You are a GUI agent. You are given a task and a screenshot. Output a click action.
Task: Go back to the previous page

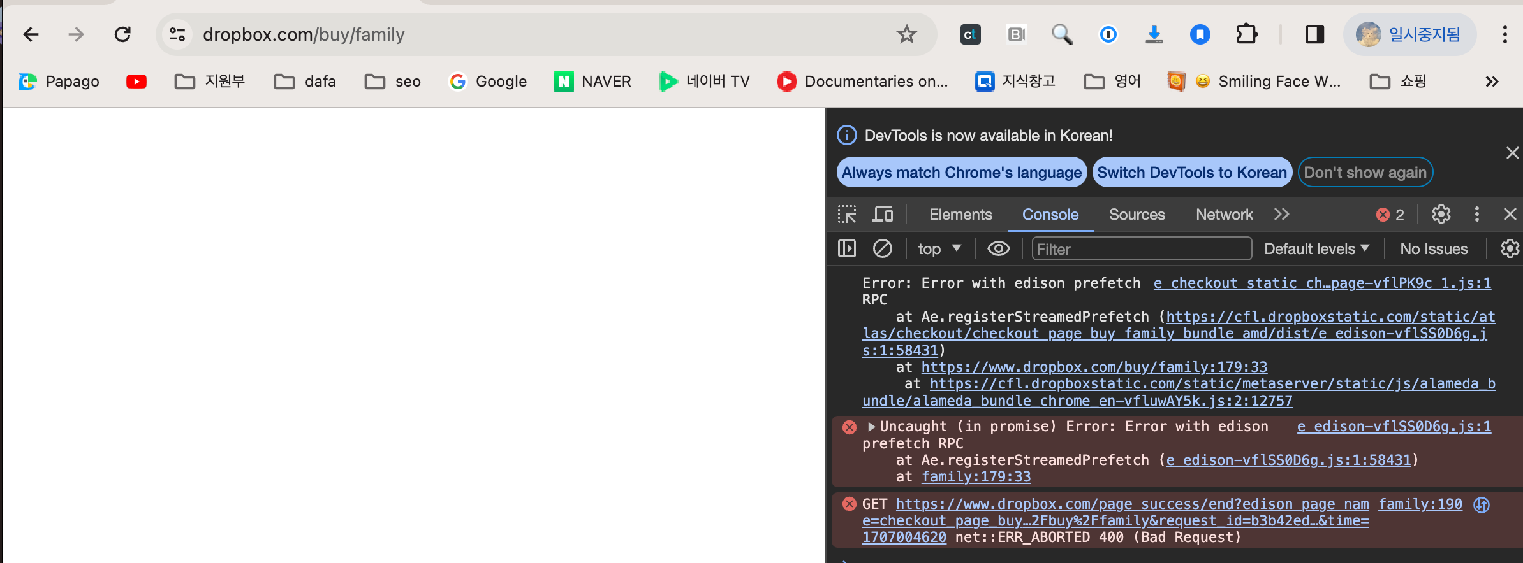(31, 34)
